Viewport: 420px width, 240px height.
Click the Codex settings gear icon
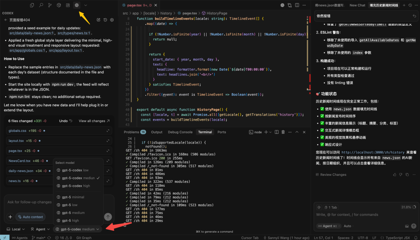click(x=112, y=20)
